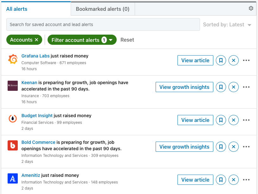Bookmark the Grafana Labs alert
Viewport: 258px width, 194px height.
click(221, 60)
